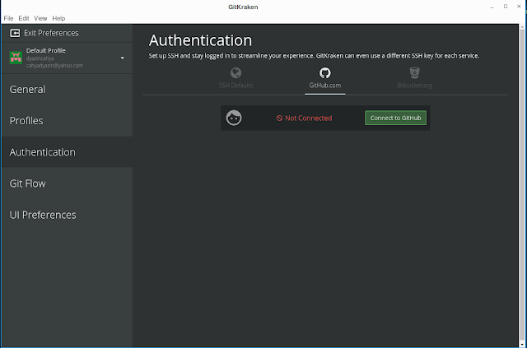Image resolution: width=527 pixels, height=348 pixels.
Task: Click the Authentication page heading
Action: [x=200, y=40]
